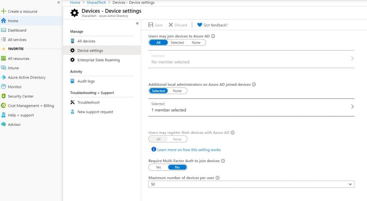The image size is (367, 201).
Task: Open Maximum number of devices dropdown
Action: [x=251, y=184]
